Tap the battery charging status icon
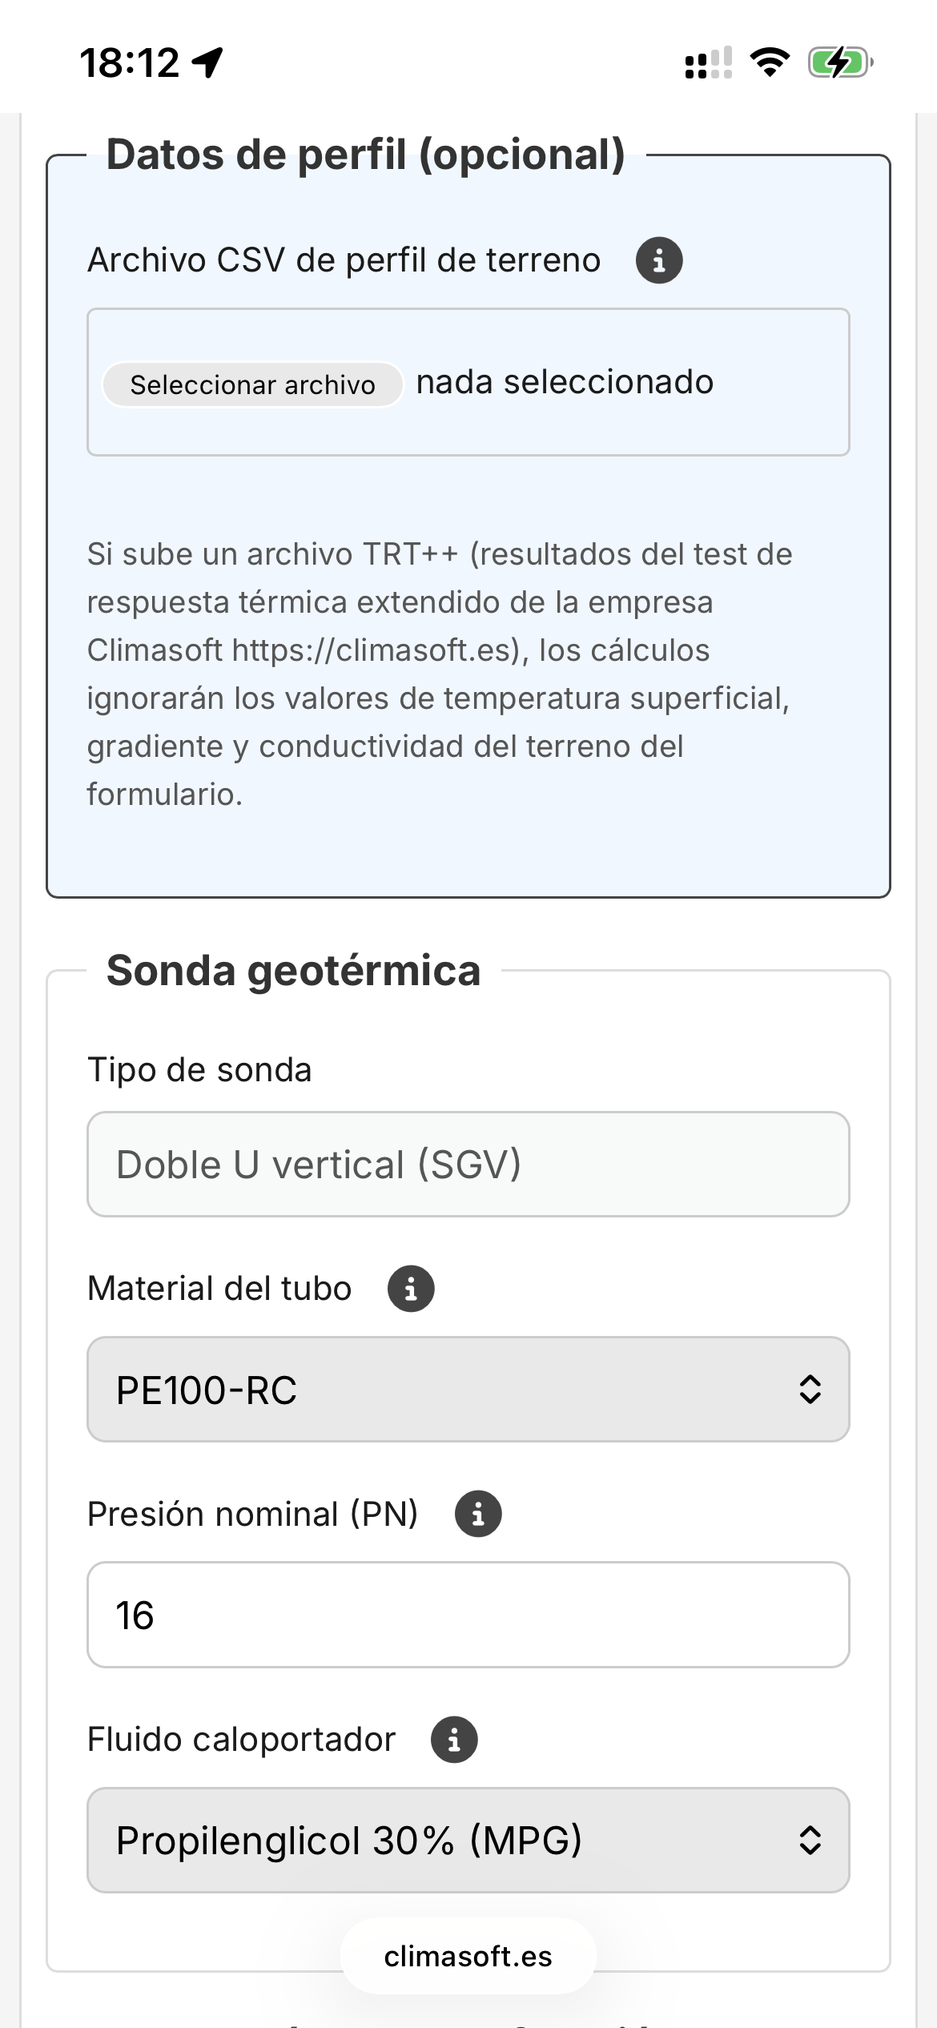This screenshot has height=2028, width=937. (x=839, y=62)
